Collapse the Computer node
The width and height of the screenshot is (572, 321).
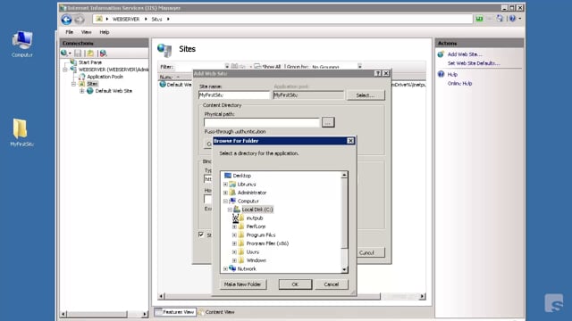click(225, 201)
